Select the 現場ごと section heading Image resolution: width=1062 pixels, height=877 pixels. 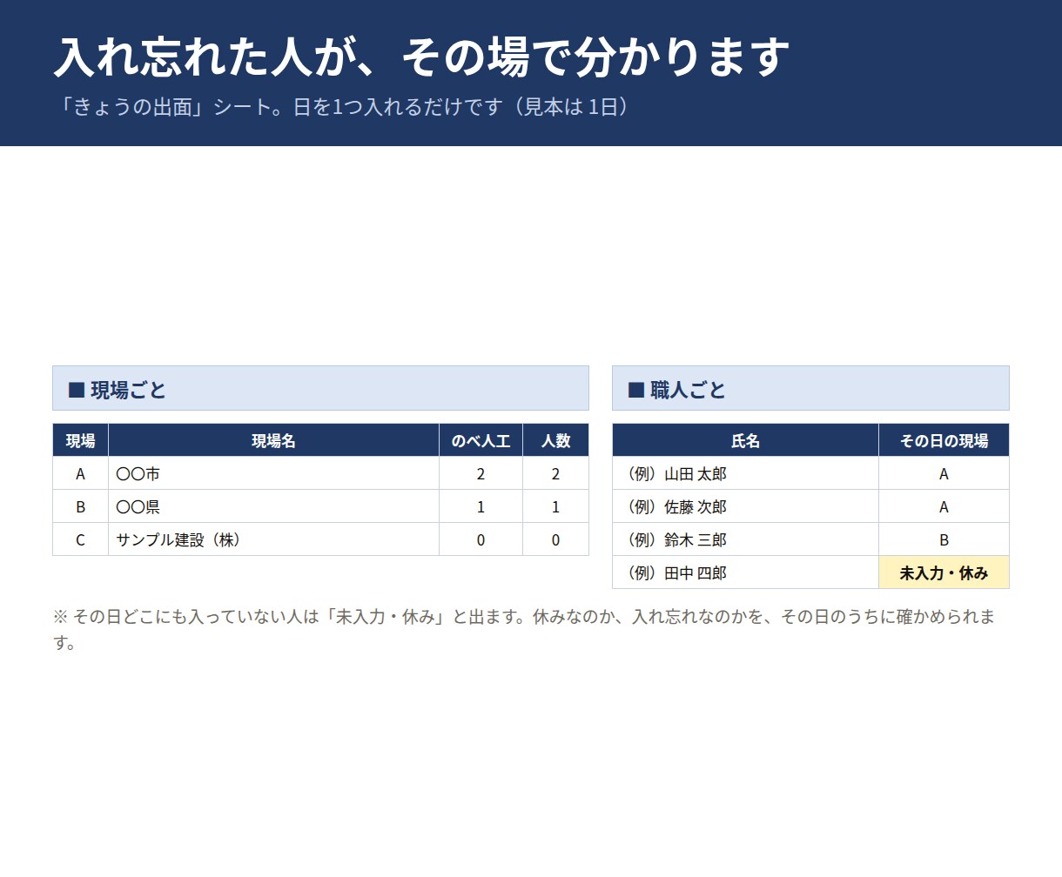coord(320,388)
